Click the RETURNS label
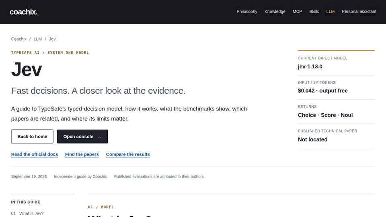This screenshot has width=386, height=217. [307, 106]
